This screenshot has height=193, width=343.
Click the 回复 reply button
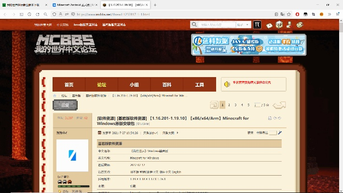coord(65,105)
